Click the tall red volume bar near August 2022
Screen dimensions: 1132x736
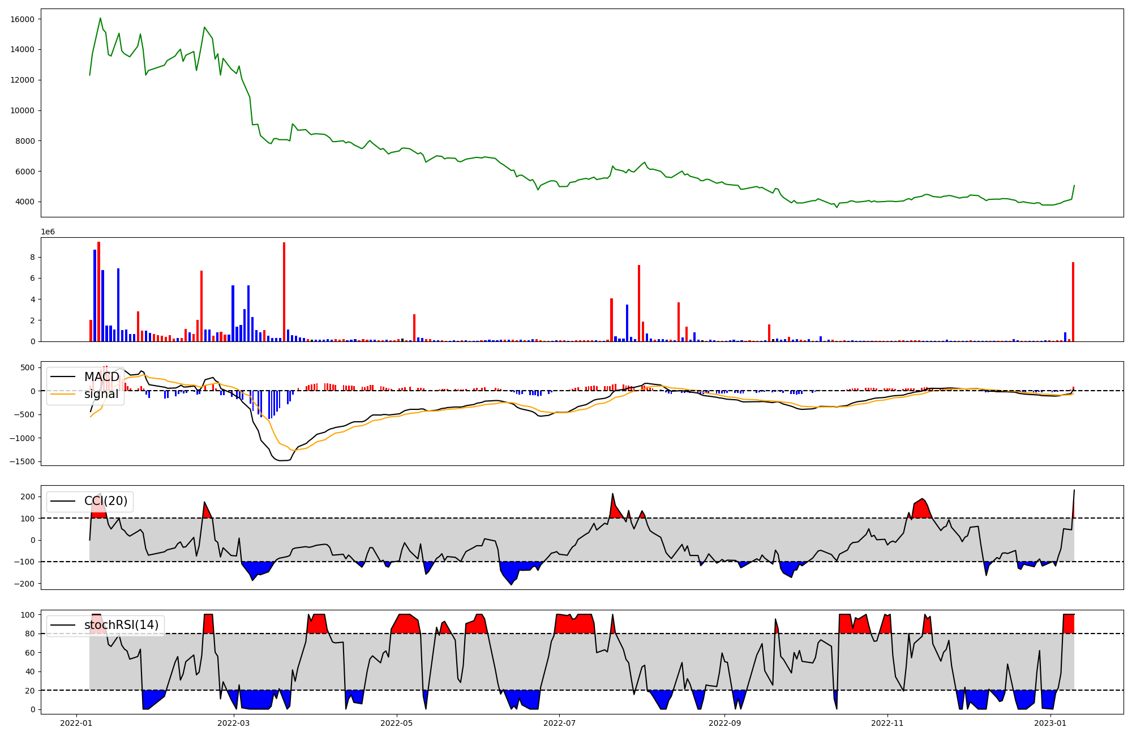(x=639, y=303)
